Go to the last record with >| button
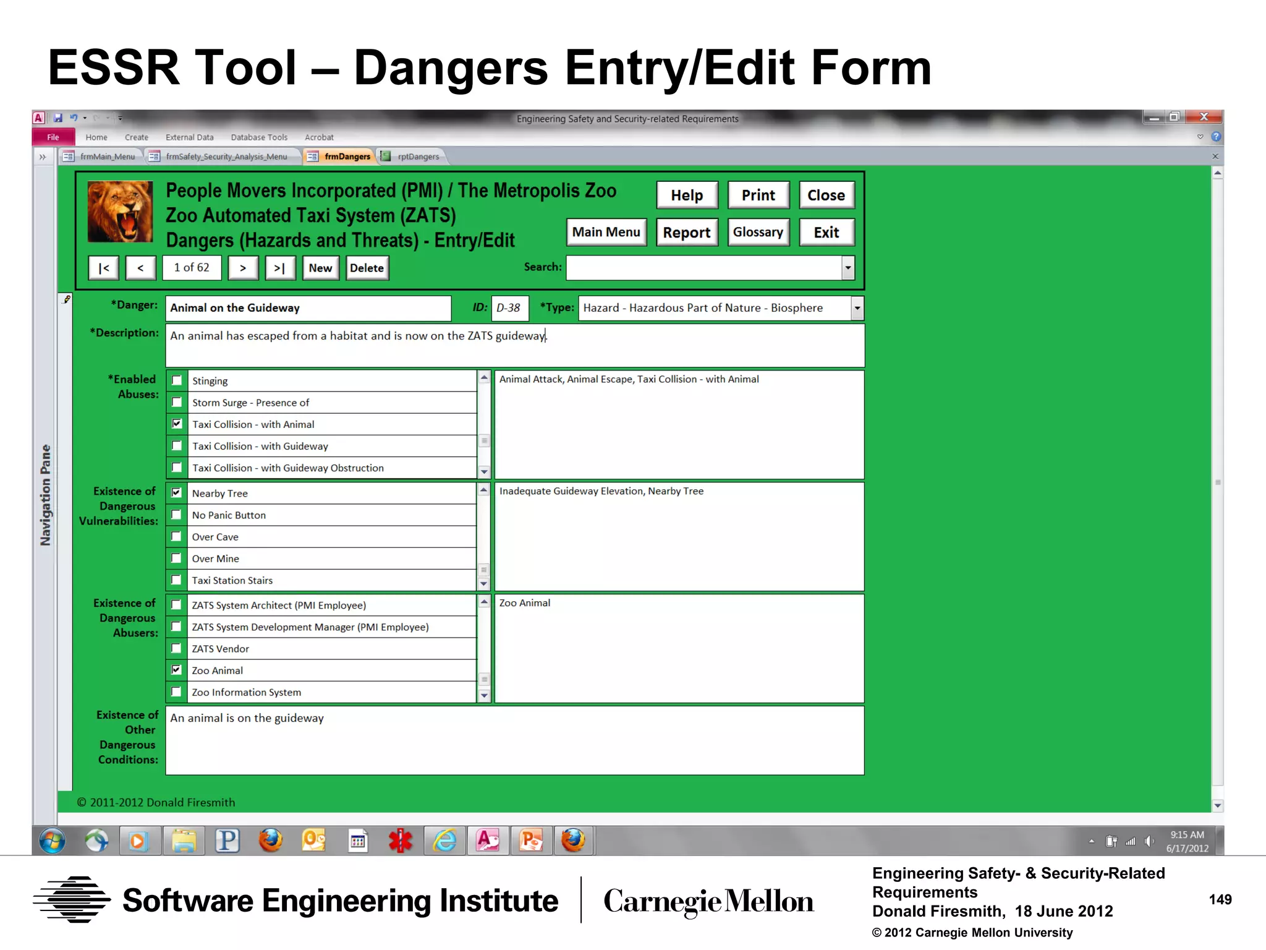This screenshot has width=1266, height=950. tap(279, 268)
